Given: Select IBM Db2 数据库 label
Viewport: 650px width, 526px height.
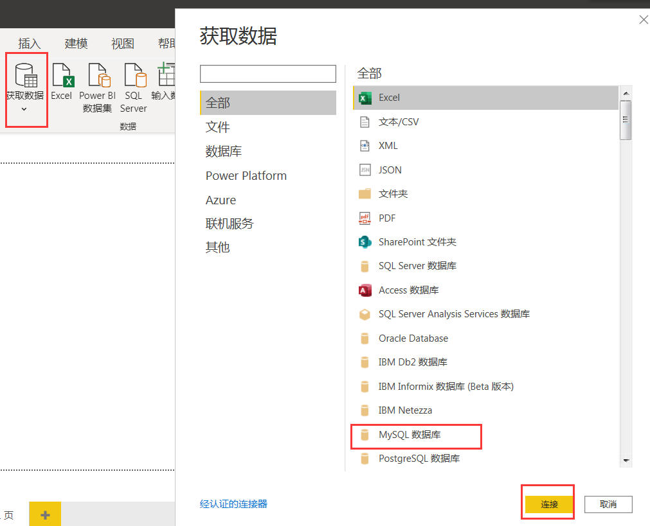Looking at the screenshot, I should tap(413, 362).
